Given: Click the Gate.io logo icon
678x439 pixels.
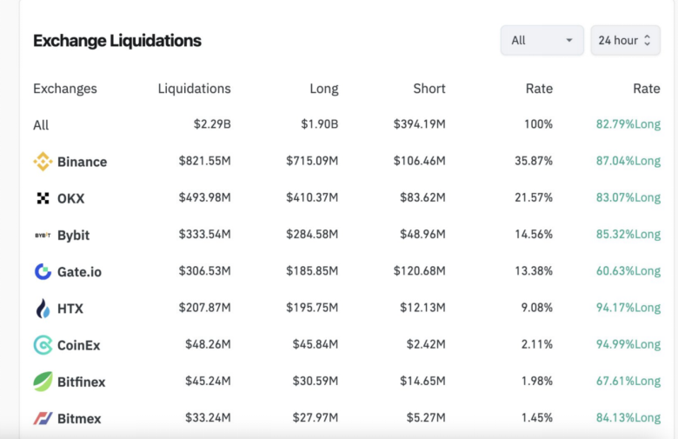Looking at the screenshot, I should click(x=43, y=271).
